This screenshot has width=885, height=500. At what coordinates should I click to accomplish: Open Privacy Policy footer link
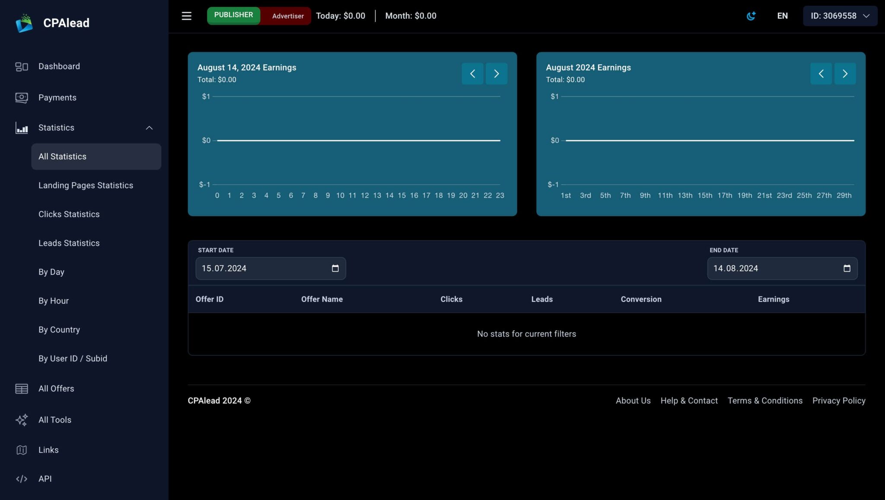tap(838, 401)
